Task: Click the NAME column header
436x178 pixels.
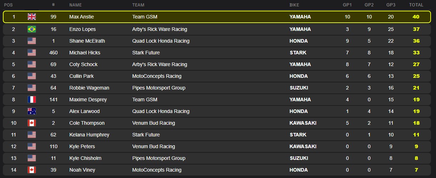Action: (x=75, y=5)
